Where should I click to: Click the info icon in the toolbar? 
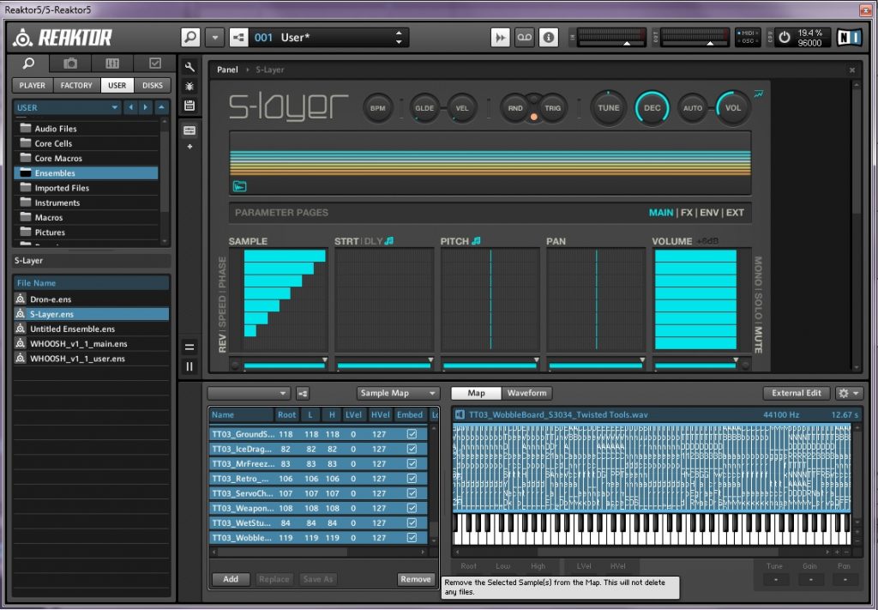coord(549,38)
